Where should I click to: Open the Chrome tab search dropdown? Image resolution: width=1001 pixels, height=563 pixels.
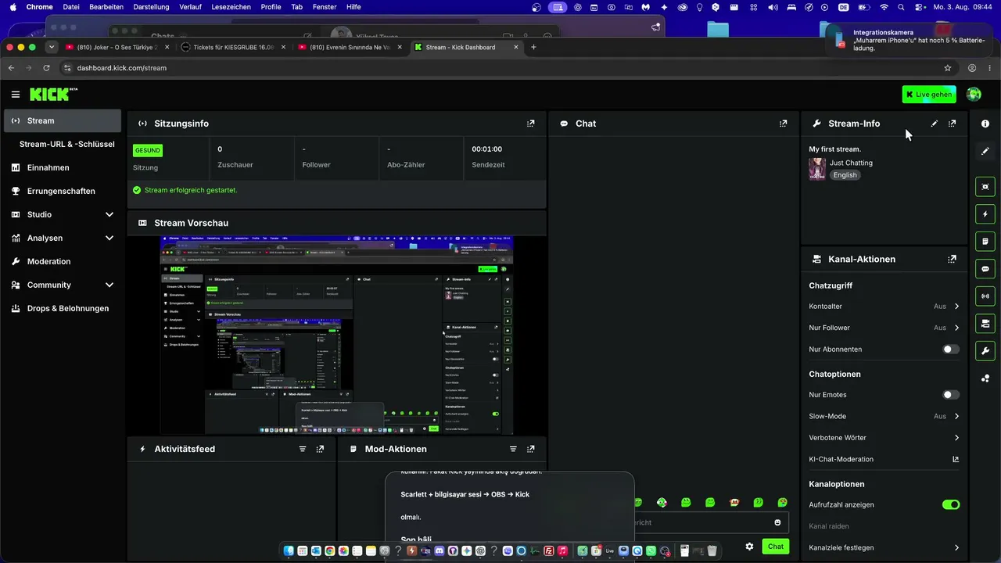(x=52, y=47)
